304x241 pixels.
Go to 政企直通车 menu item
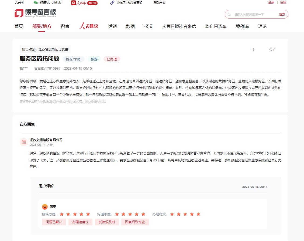coord(216,26)
